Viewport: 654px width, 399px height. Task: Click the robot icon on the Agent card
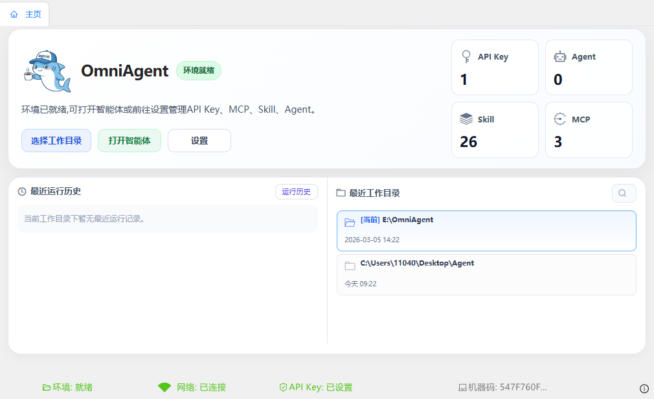pyautogui.click(x=559, y=56)
